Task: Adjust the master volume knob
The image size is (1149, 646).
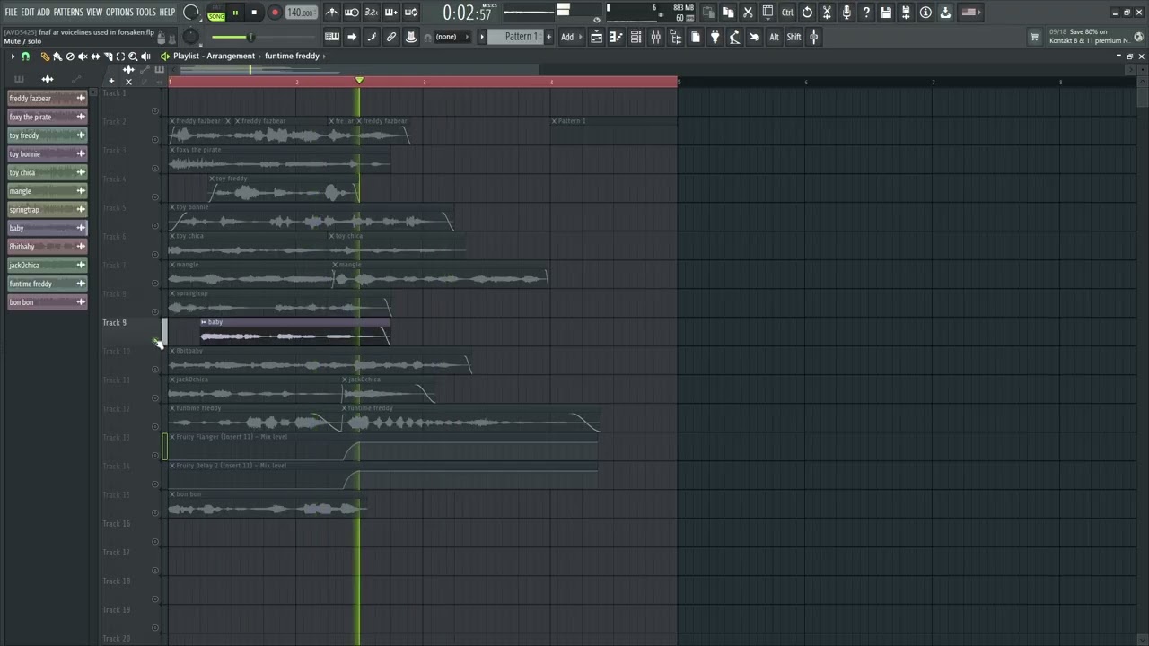Action: tap(191, 13)
